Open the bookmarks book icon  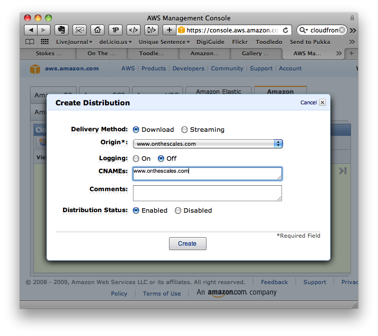pos(29,42)
